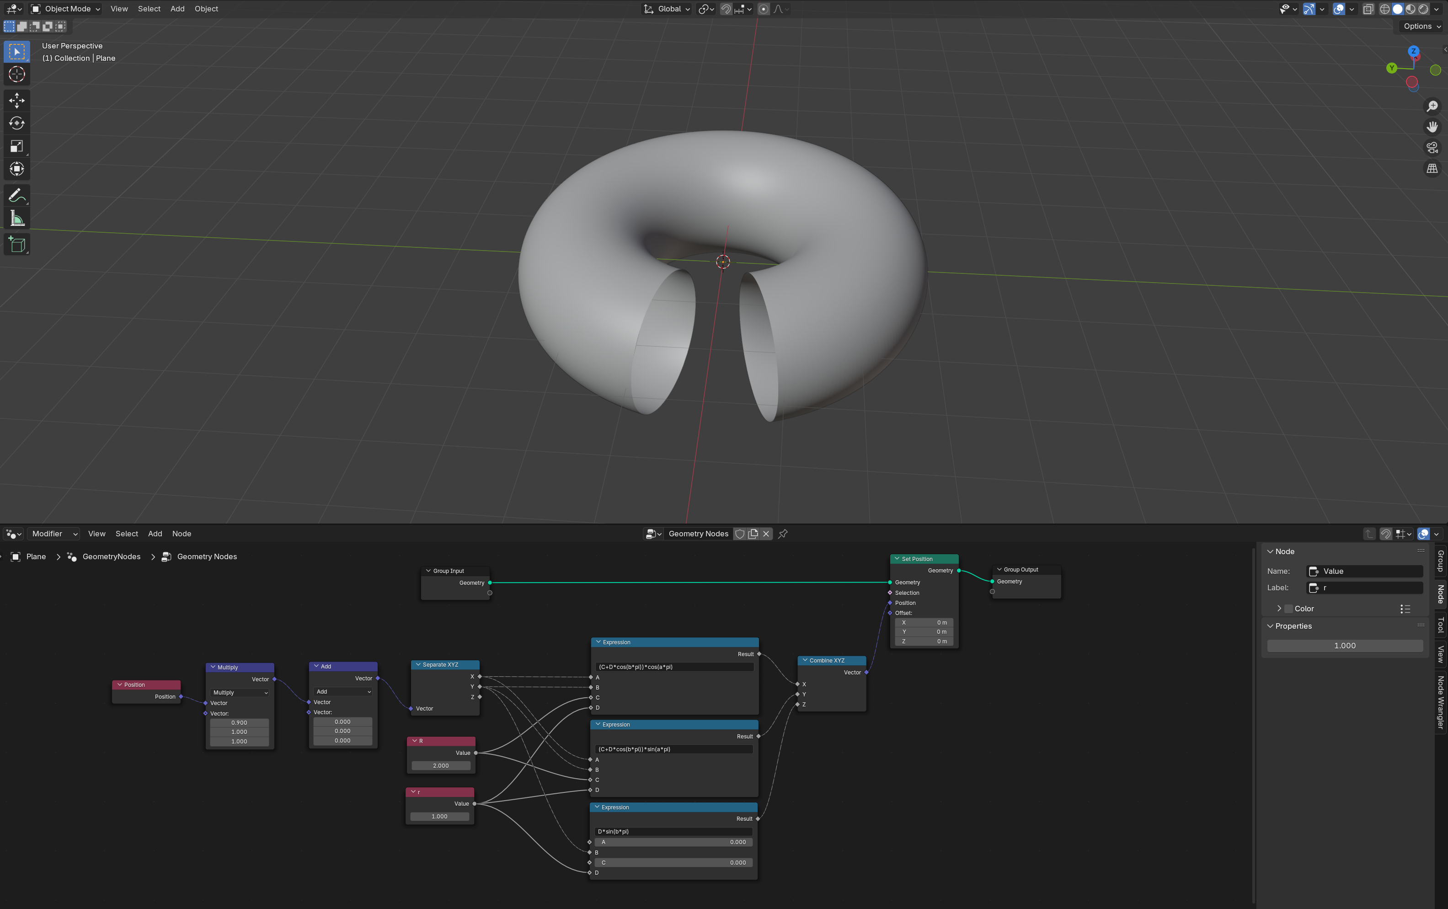Activate the Move tool
1448x909 pixels.
point(17,100)
